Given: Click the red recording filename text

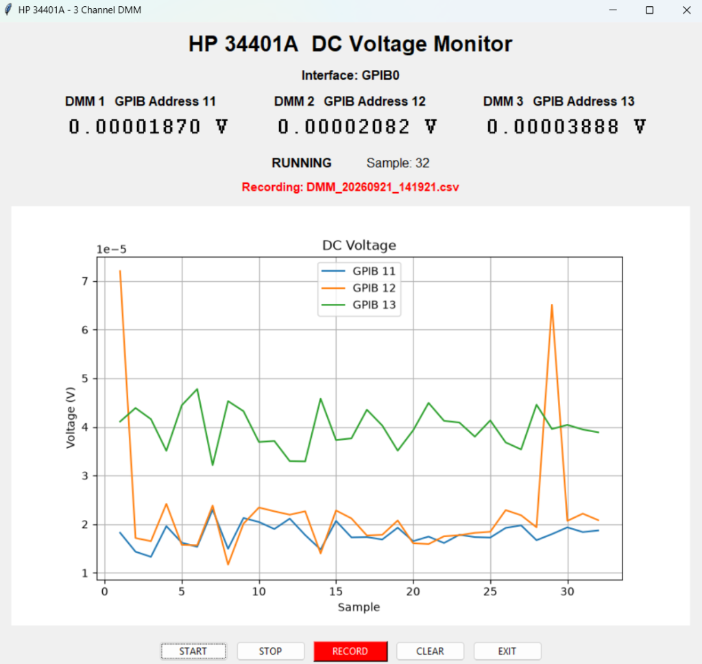Looking at the screenshot, I should coord(350,187).
